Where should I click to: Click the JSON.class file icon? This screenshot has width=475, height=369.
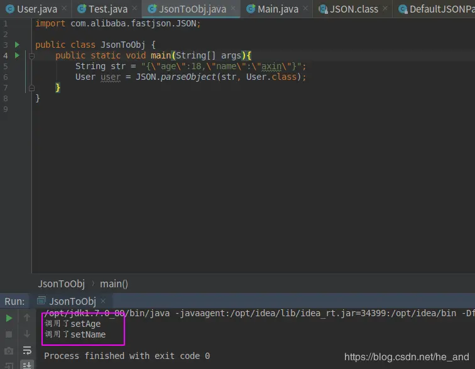click(323, 9)
